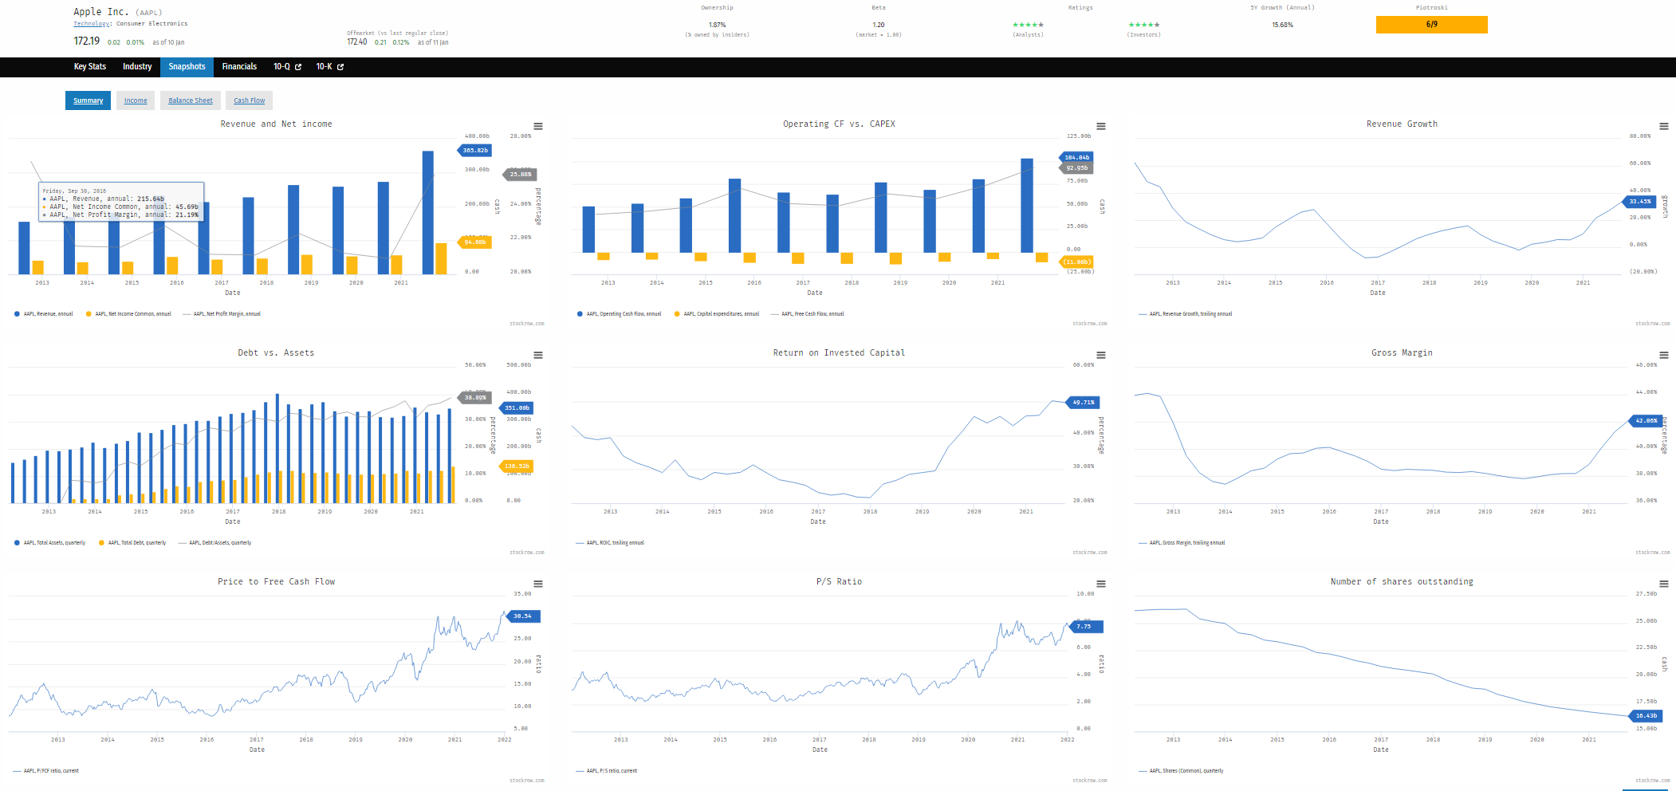The width and height of the screenshot is (1676, 791).
Task: Open the Gross Margin chart hamburger menu
Action: (1664, 356)
